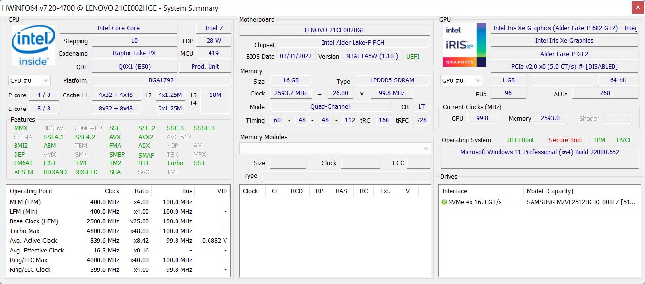645x284 pixels.
Task: Click the GPU current clock 99.8
Action: (482, 118)
